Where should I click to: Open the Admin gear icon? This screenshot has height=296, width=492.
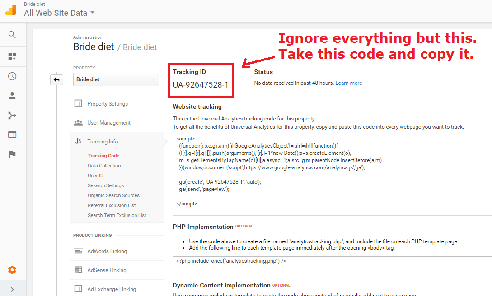[12, 270]
